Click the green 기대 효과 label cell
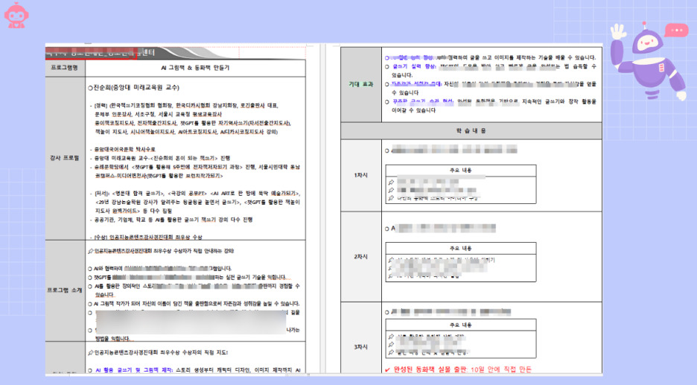The width and height of the screenshot is (697, 385). point(361,84)
